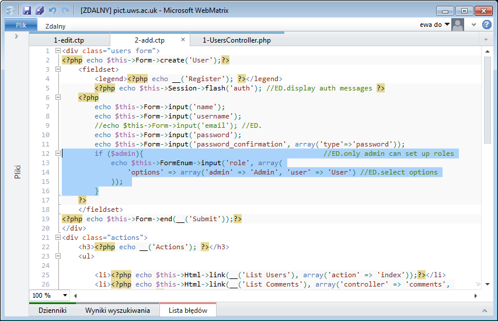Open the Lista błędów tab
The image size is (498, 321).
pyautogui.click(x=188, y=310)
